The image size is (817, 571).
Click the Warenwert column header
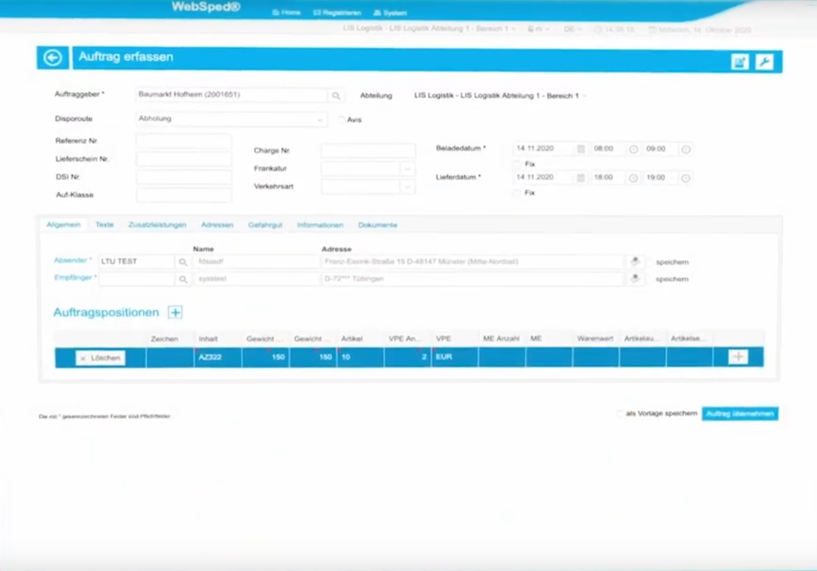coord(595,339)
